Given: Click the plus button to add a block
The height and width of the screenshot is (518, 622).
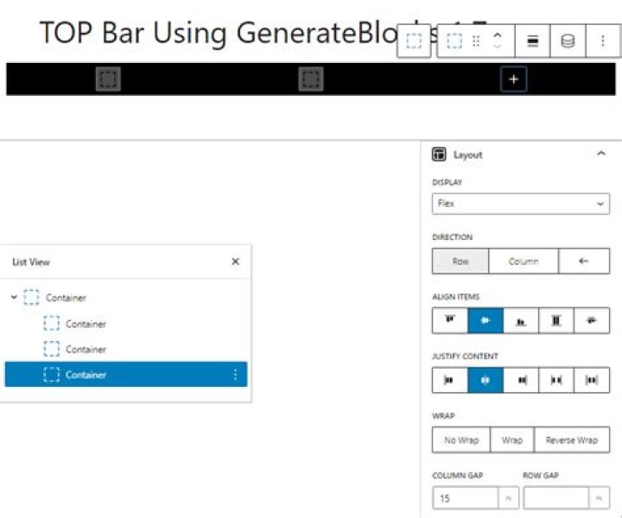Looking at the screenshot, I should 513,79.
